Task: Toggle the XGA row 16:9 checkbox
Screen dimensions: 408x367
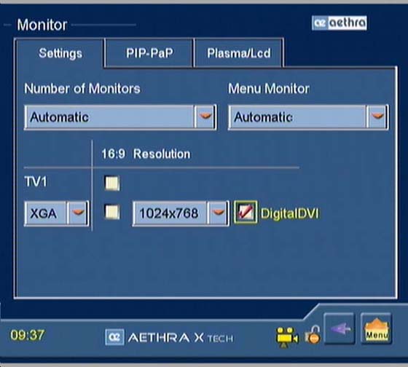Action: (112, 212)
